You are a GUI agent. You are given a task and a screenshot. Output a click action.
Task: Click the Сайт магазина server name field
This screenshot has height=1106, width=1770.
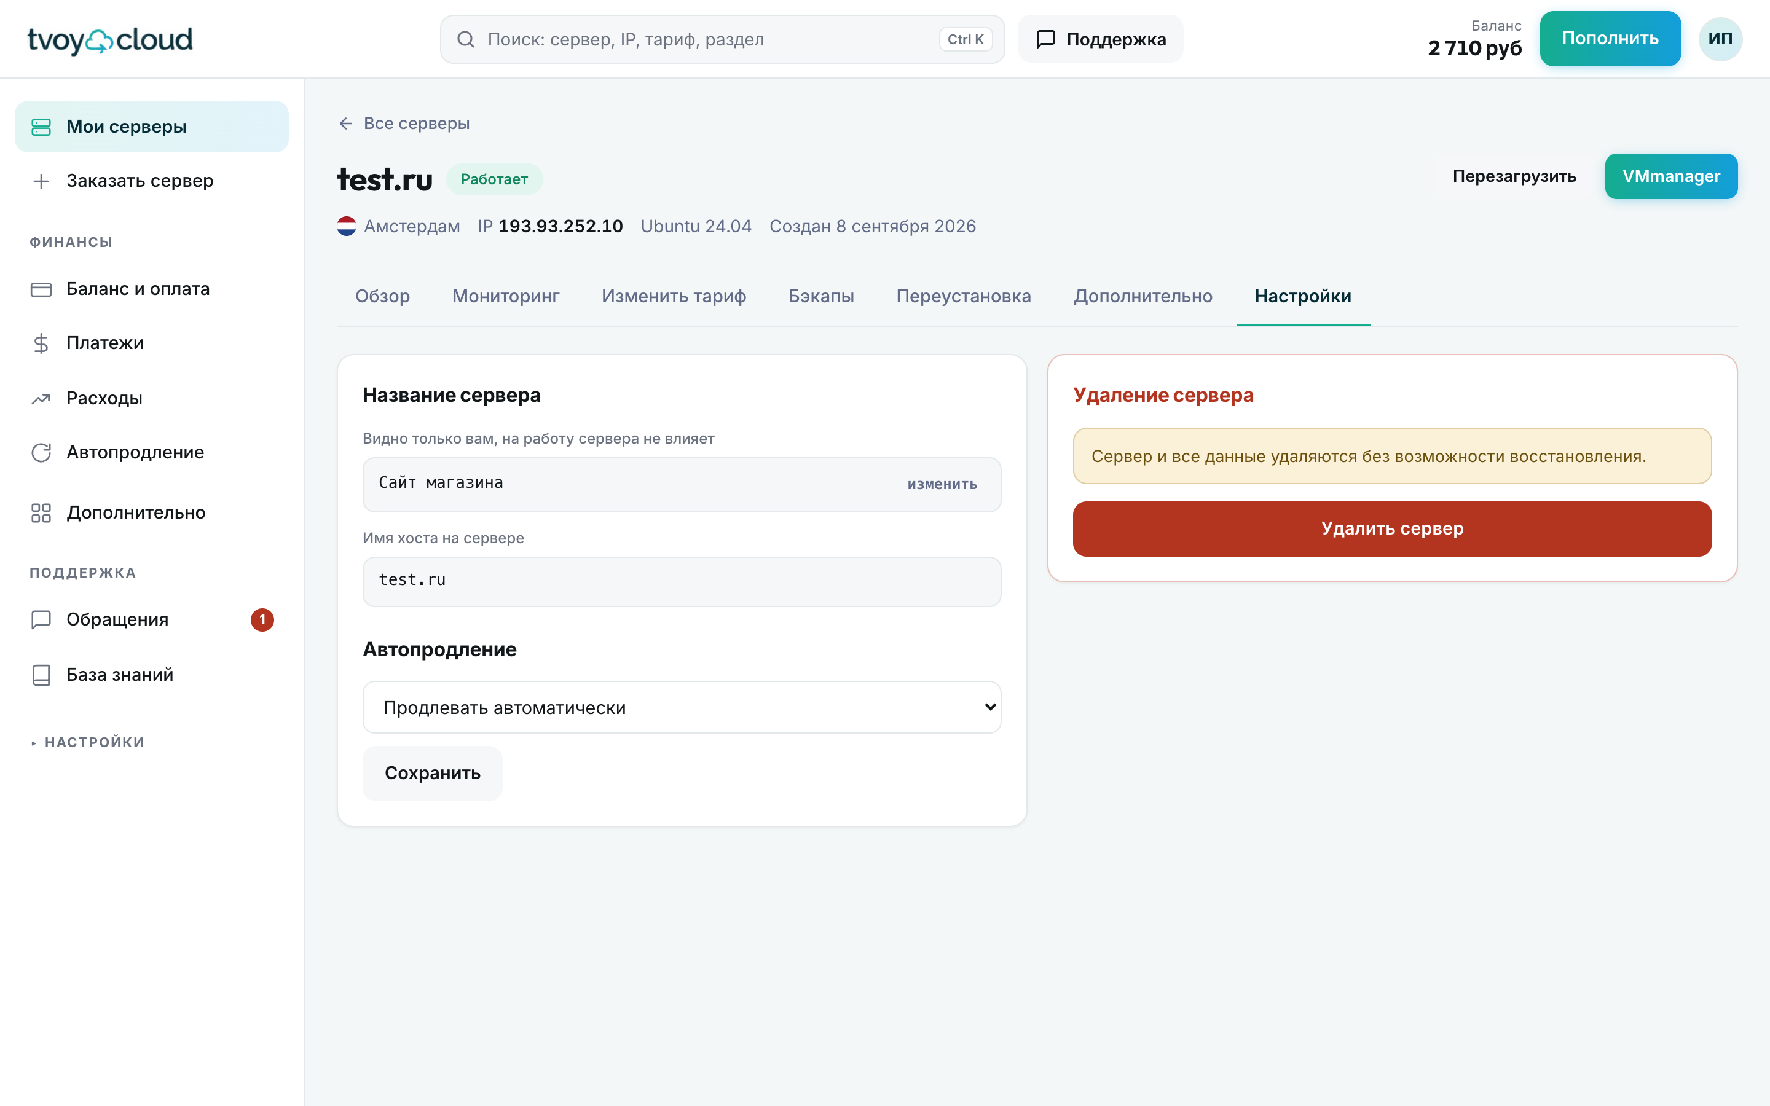click(682, 484)
